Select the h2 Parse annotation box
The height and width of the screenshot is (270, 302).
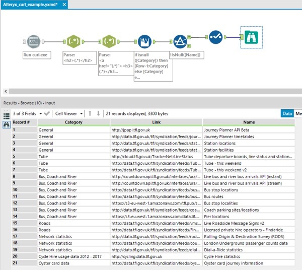pyautogui.click(x=80, y=57)
